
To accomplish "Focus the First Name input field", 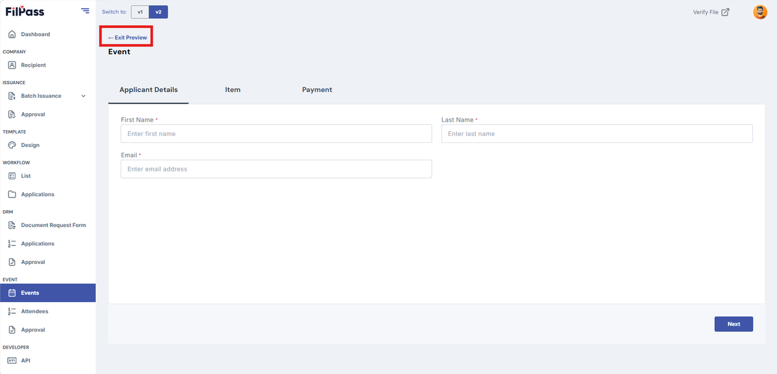I will [276, 133].
